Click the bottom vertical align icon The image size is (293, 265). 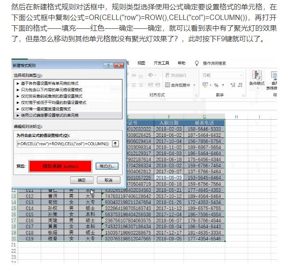[141, 76]
